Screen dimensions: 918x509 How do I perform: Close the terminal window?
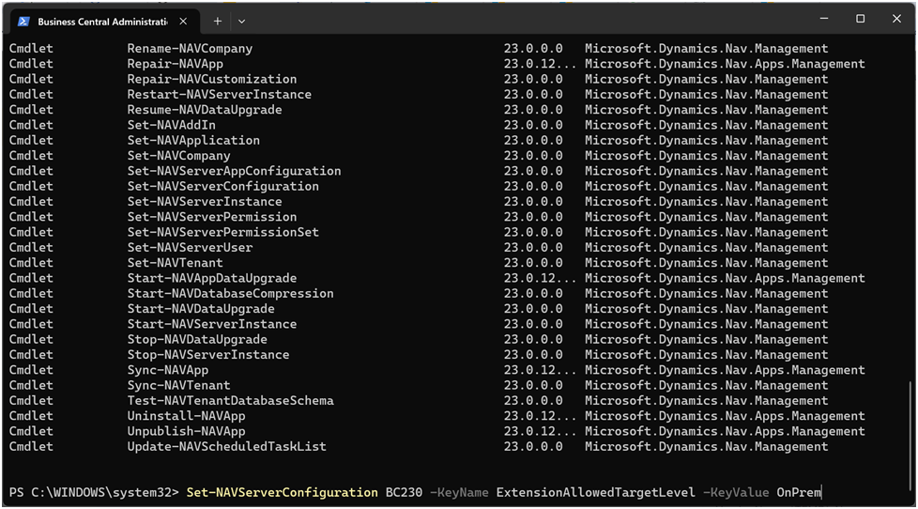click(896, 19)
